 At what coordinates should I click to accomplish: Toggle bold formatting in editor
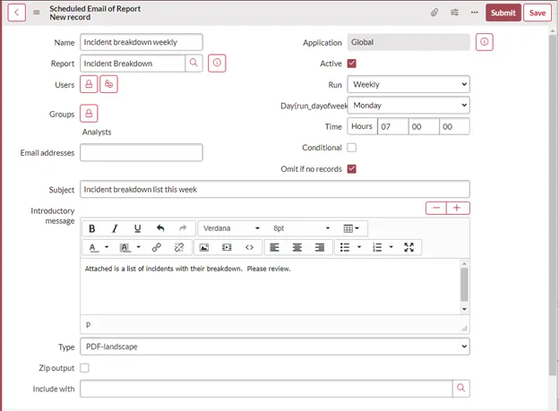[x=92, y=228]
